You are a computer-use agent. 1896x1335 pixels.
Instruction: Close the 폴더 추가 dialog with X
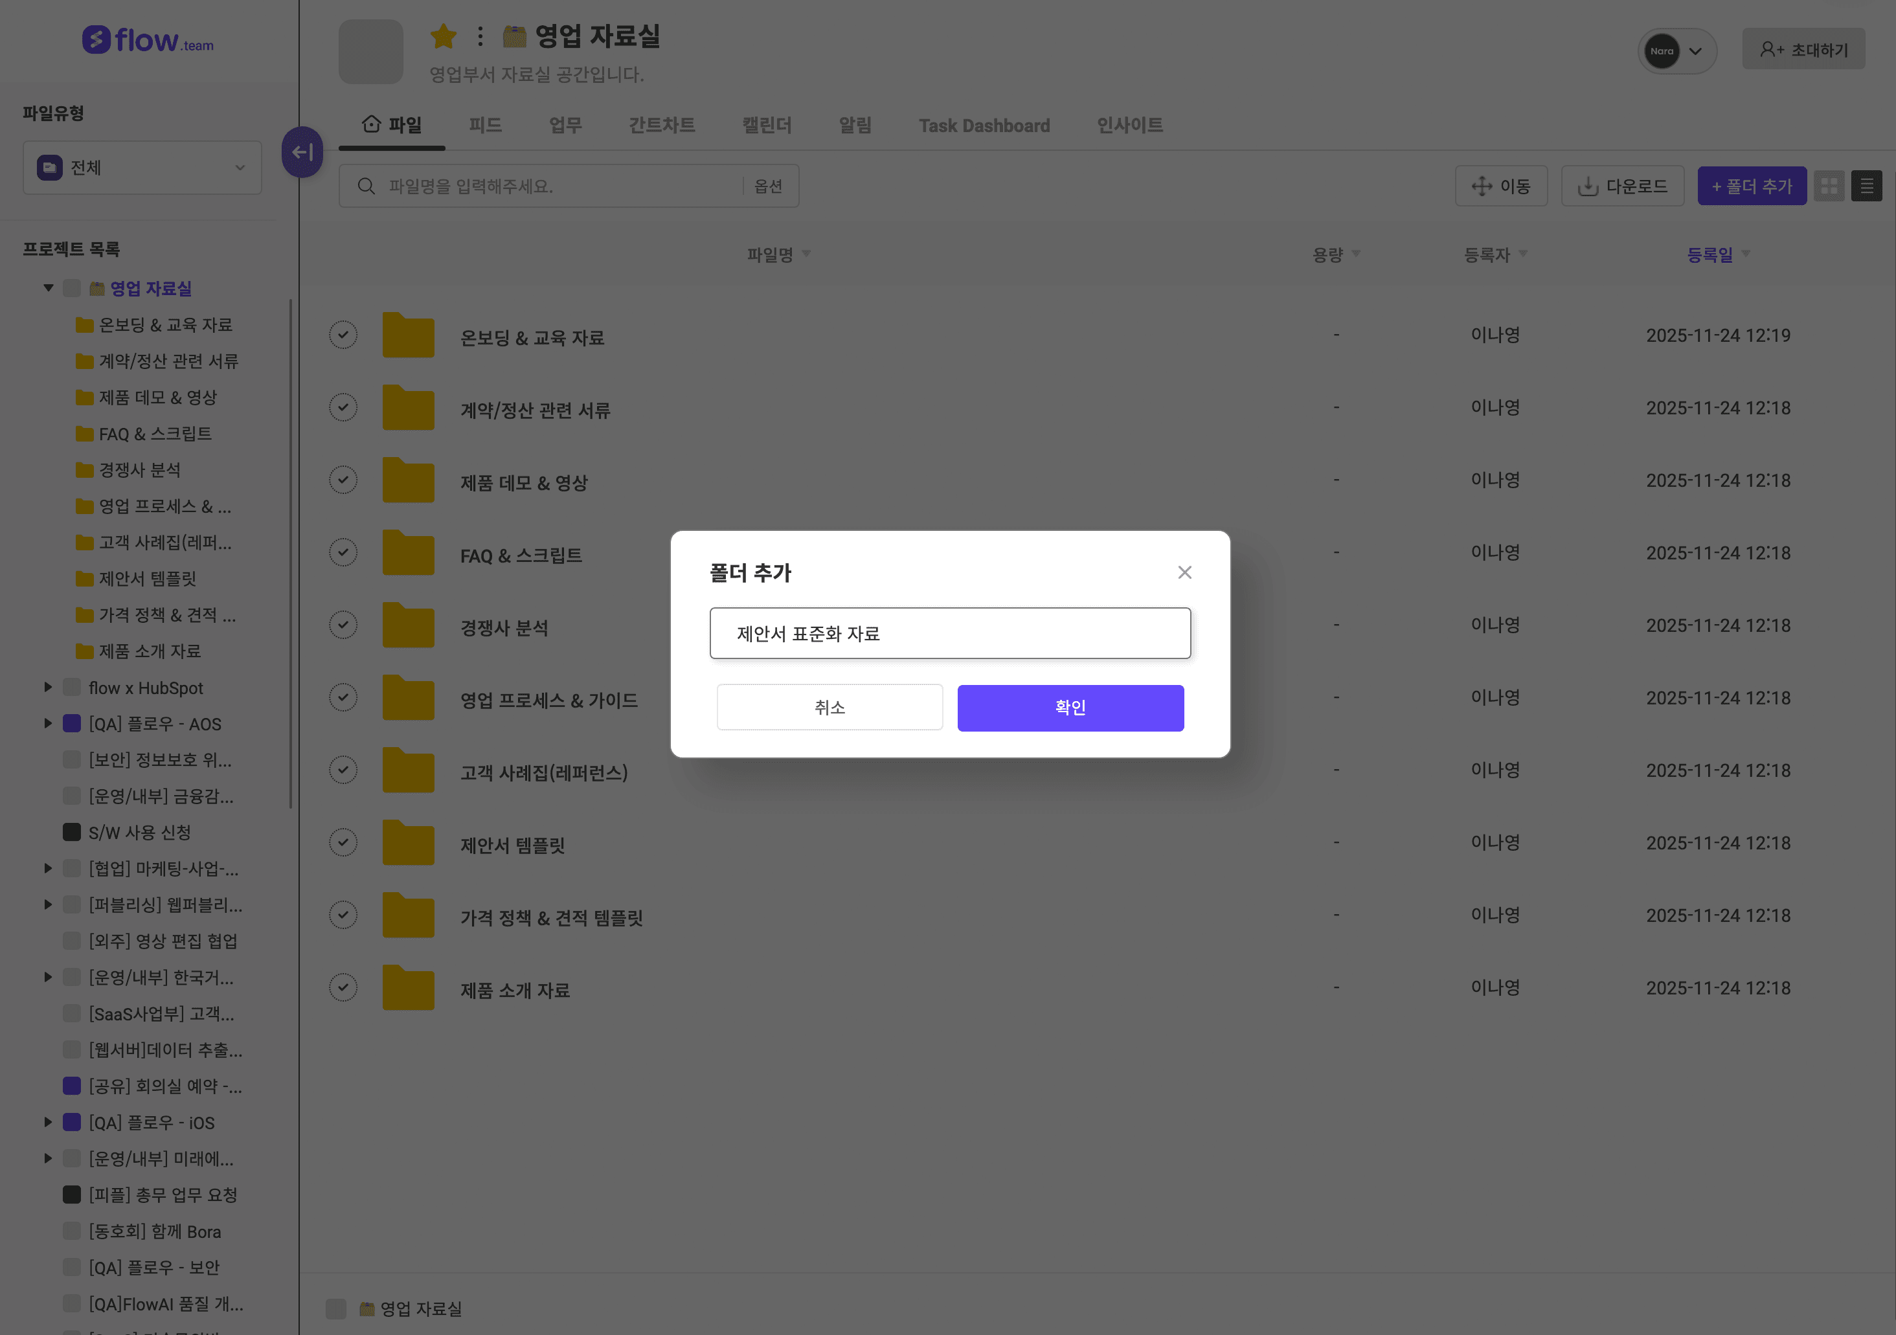click(x=1184, y=572)
